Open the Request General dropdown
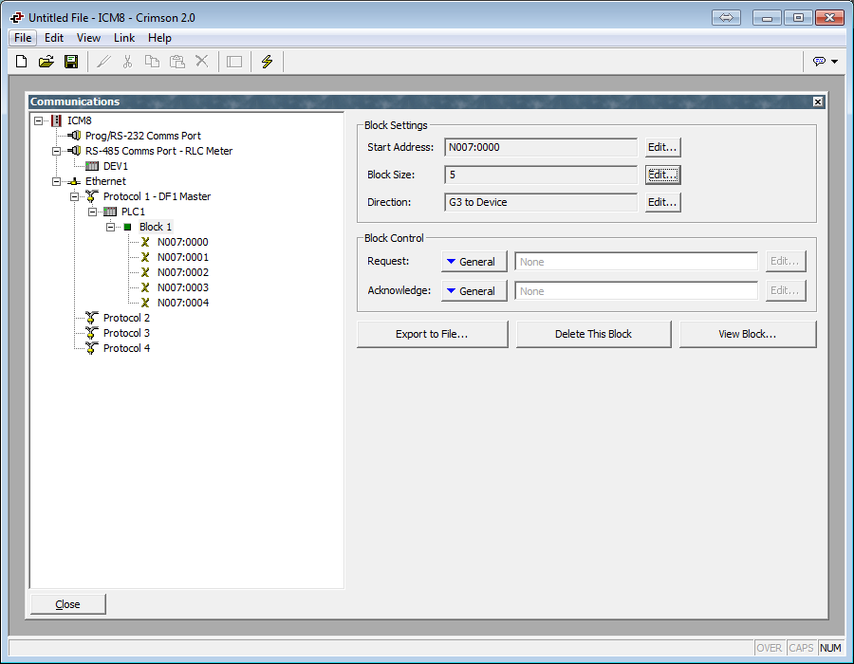This screenshot has height=664, width=854. pyautogui.click(x=473, y=262)
